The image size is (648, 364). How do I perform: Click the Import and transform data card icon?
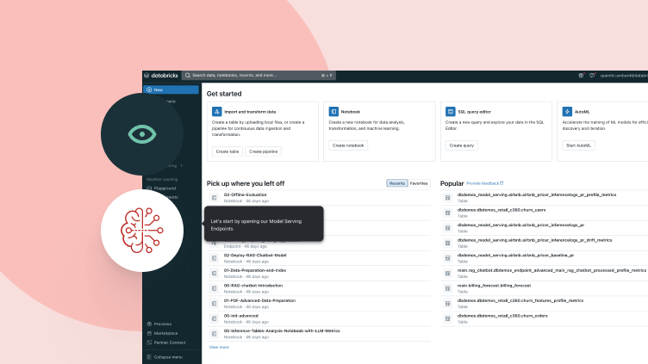pyautogui.click(x=216, y=111)
